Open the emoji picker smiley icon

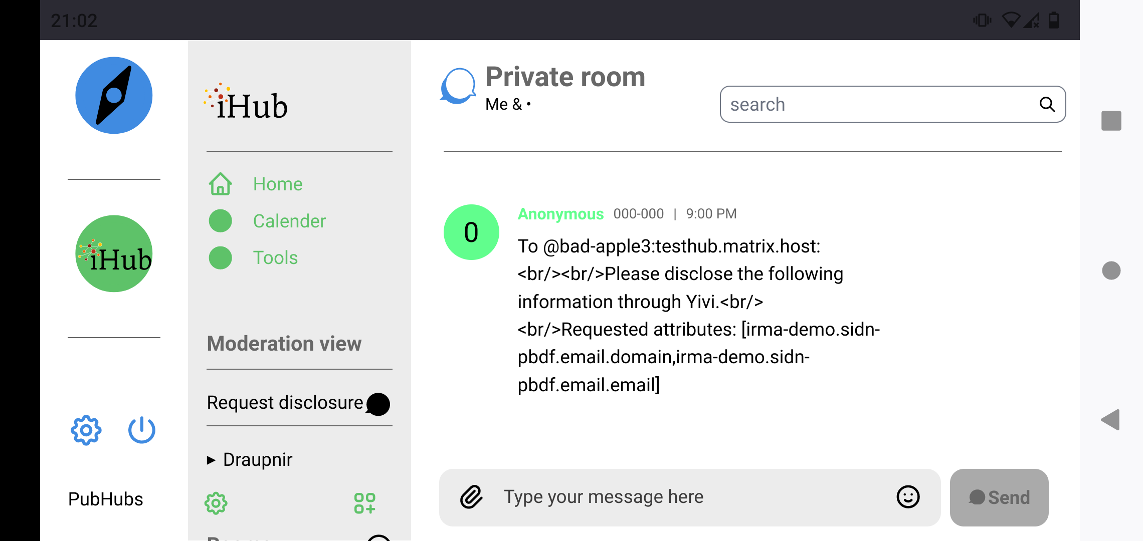908,497
